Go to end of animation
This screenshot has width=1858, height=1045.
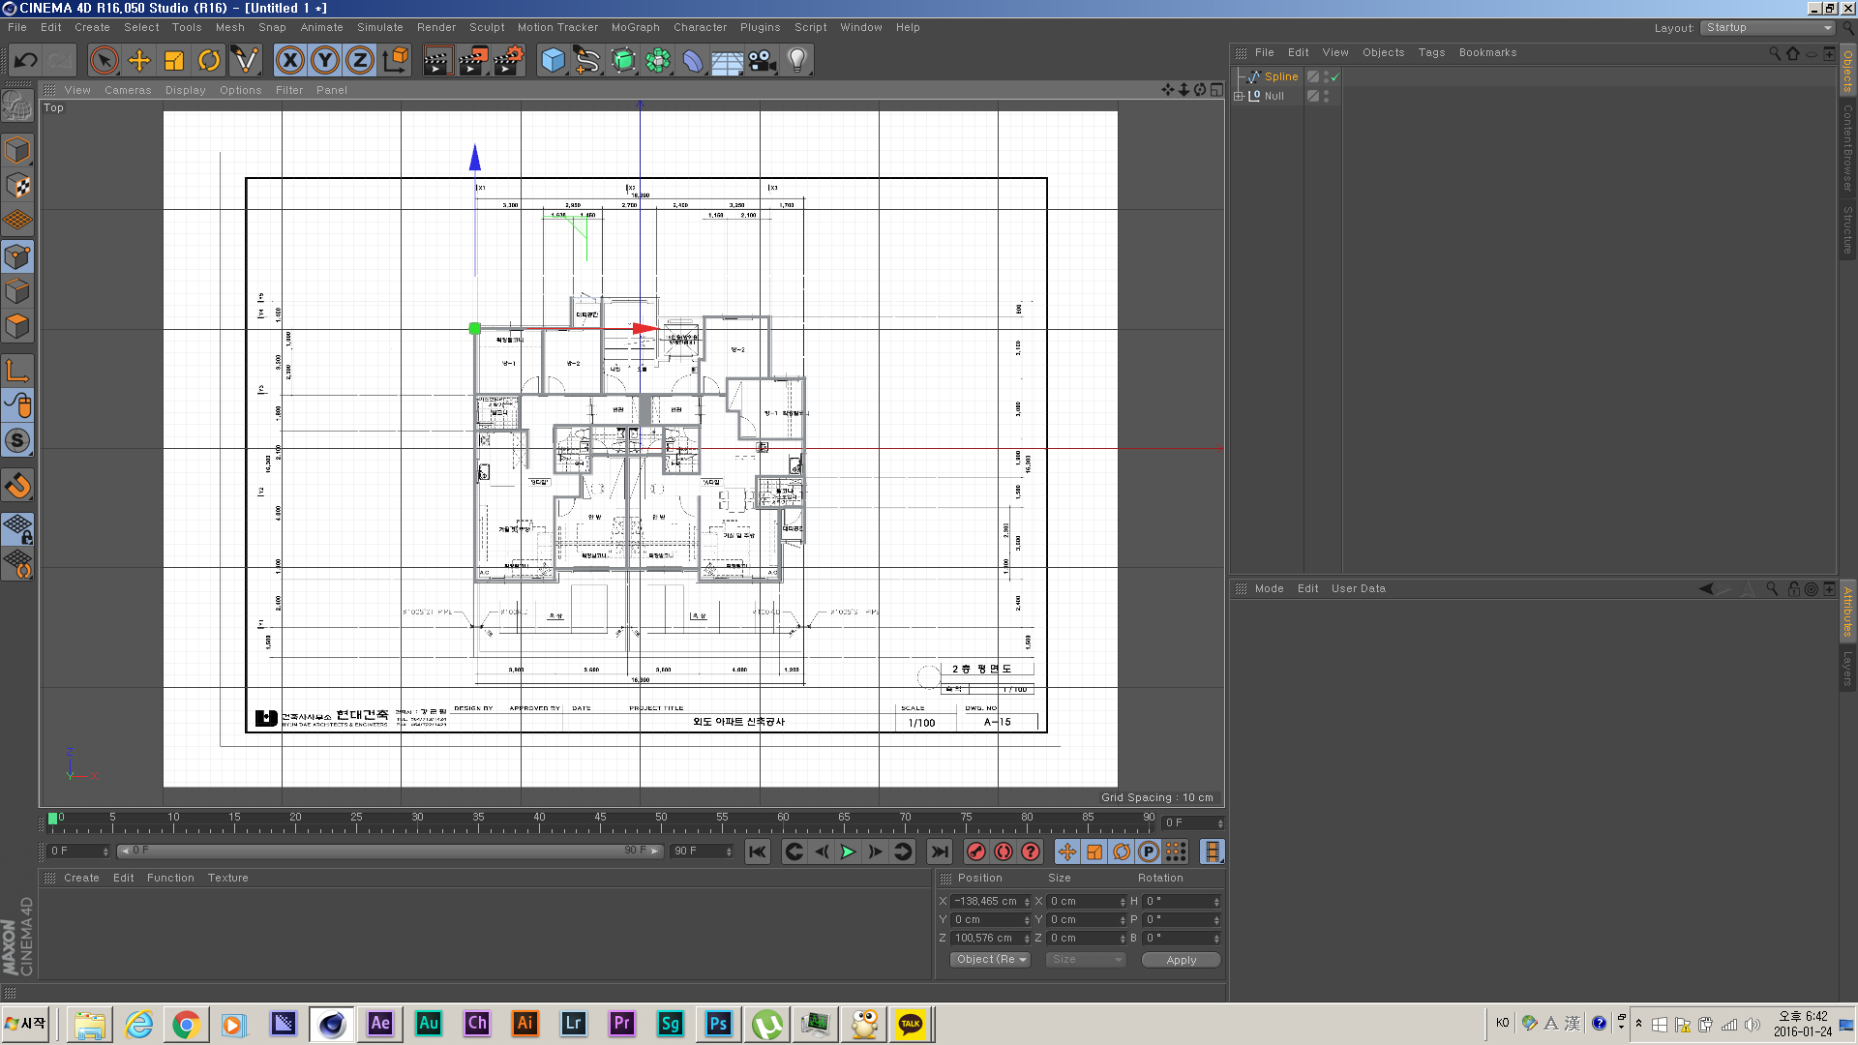[x=939, y=851]
